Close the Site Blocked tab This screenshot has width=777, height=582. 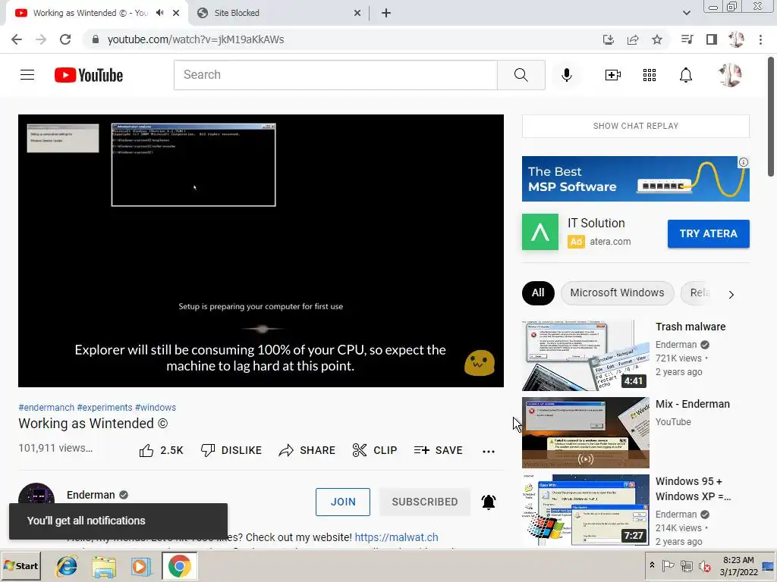point(357,13)
